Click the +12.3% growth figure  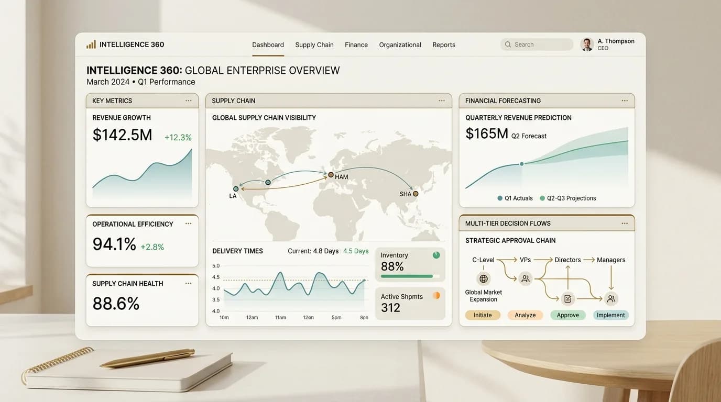(178, 138)
